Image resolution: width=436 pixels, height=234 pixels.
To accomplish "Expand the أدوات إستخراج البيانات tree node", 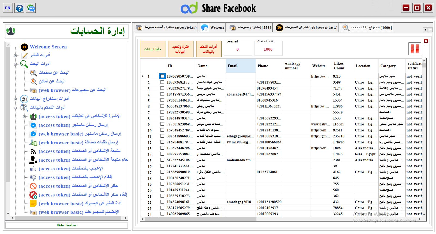I will pos(16,99).
